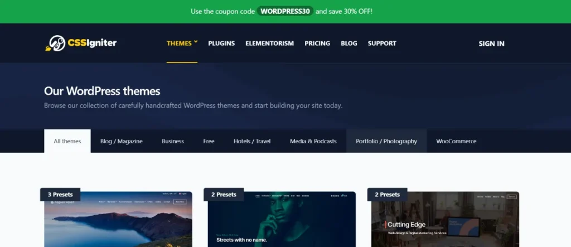Visit the Blog link
571x247 pixels.
pos(349,43)
